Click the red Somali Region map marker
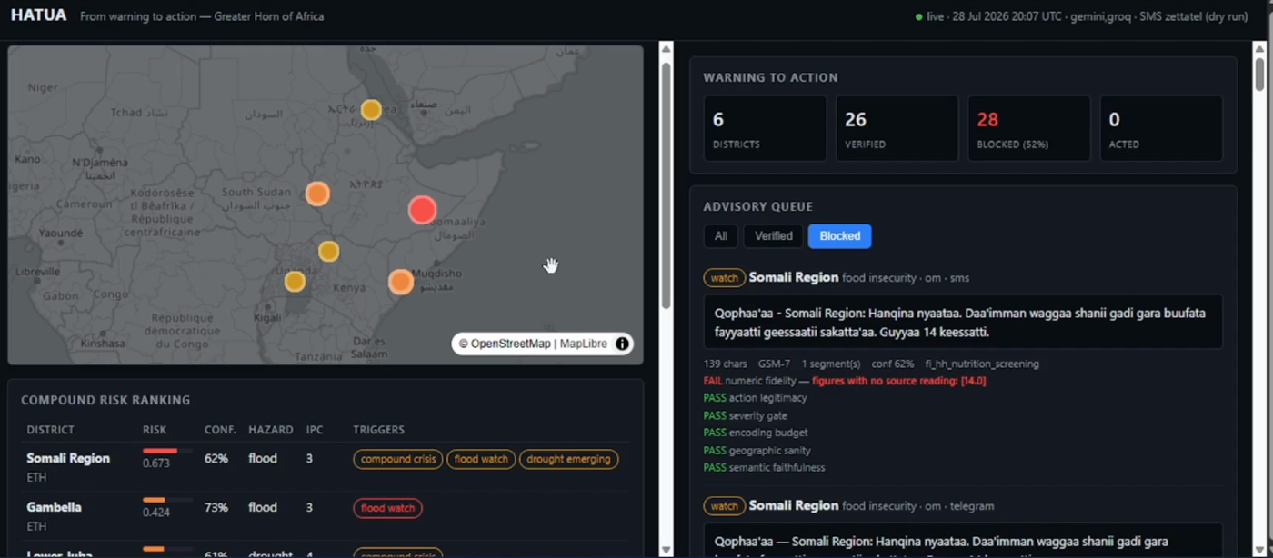Viewport: 1273px width, 558px height. (422, 210)
